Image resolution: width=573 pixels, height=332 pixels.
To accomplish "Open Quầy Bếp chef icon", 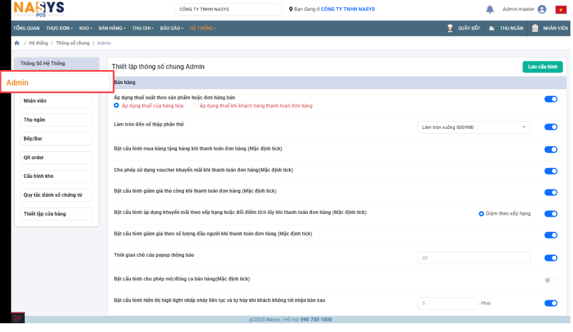I will [450, 28].
